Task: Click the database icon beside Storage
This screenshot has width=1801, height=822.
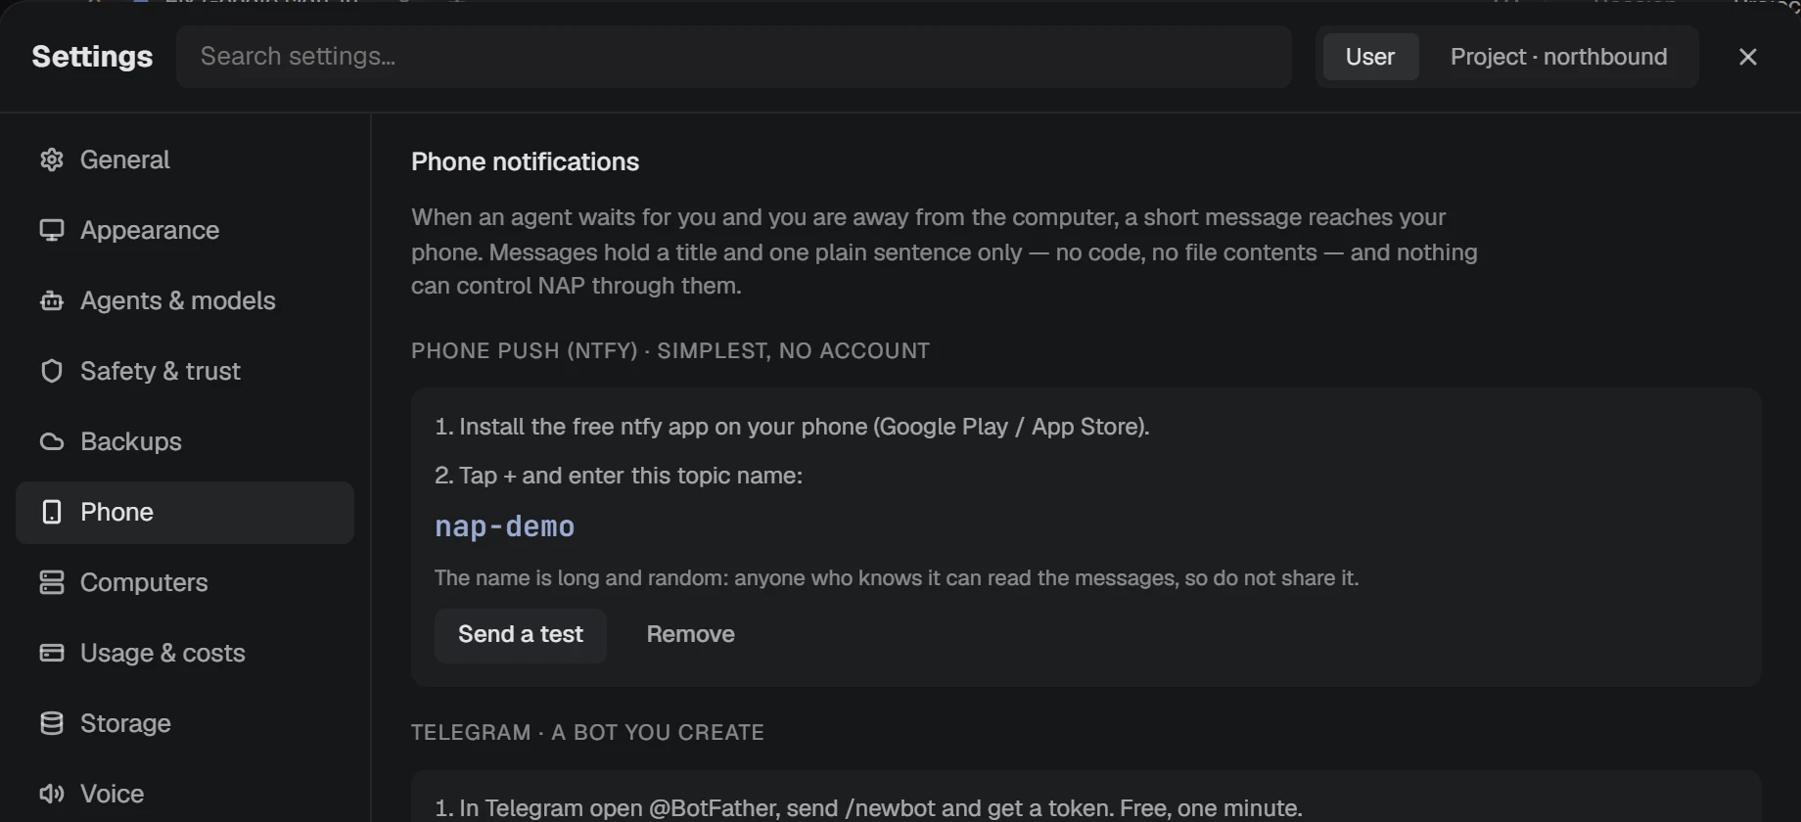Action: coord(52,723)
